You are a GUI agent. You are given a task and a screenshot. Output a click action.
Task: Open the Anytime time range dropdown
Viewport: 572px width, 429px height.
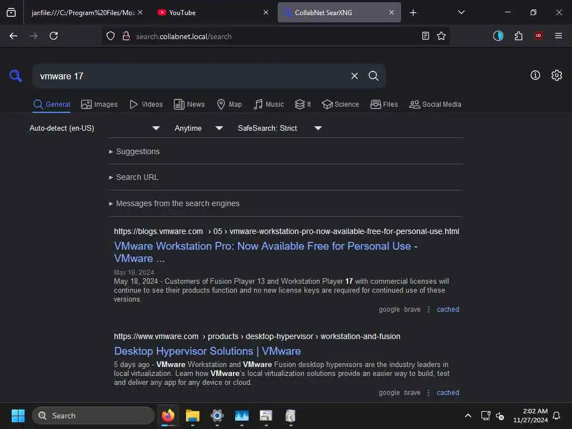(198, 128)
